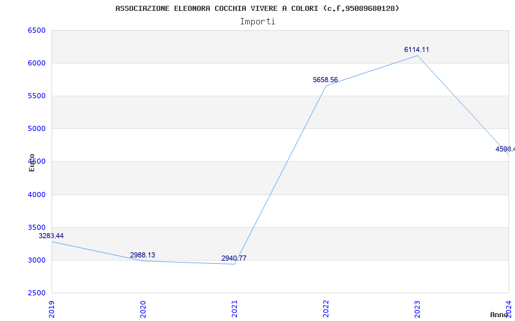Select the 6114.11 data label
This screenshot has height=321, width=515.
[417, 50]
